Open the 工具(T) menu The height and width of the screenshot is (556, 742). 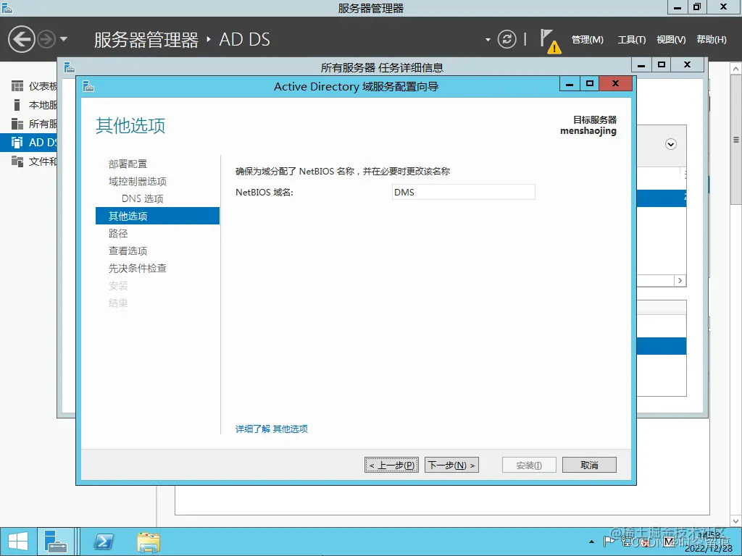coord(631,40)
